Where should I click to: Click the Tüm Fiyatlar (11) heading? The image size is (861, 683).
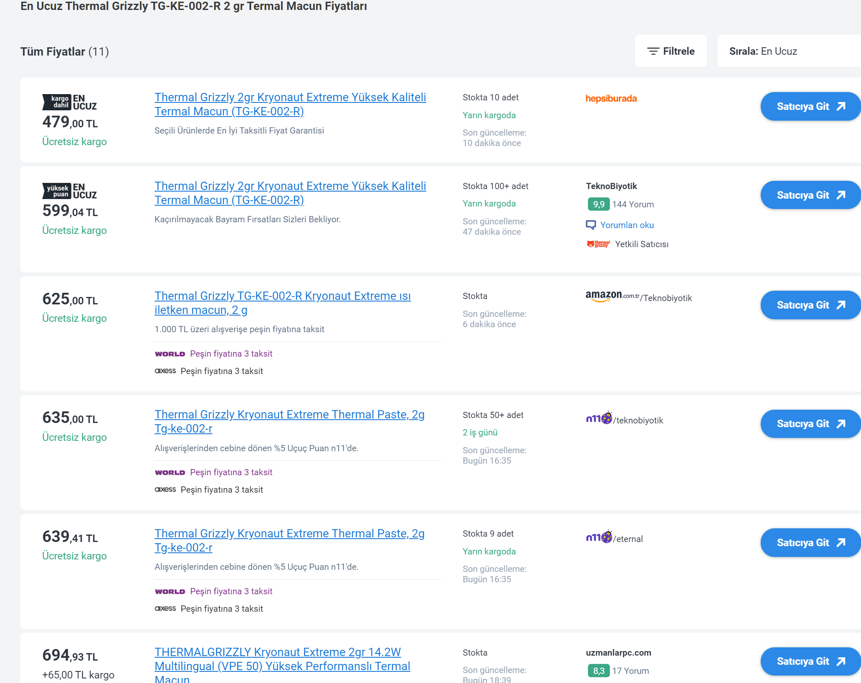tap(65, 51)
